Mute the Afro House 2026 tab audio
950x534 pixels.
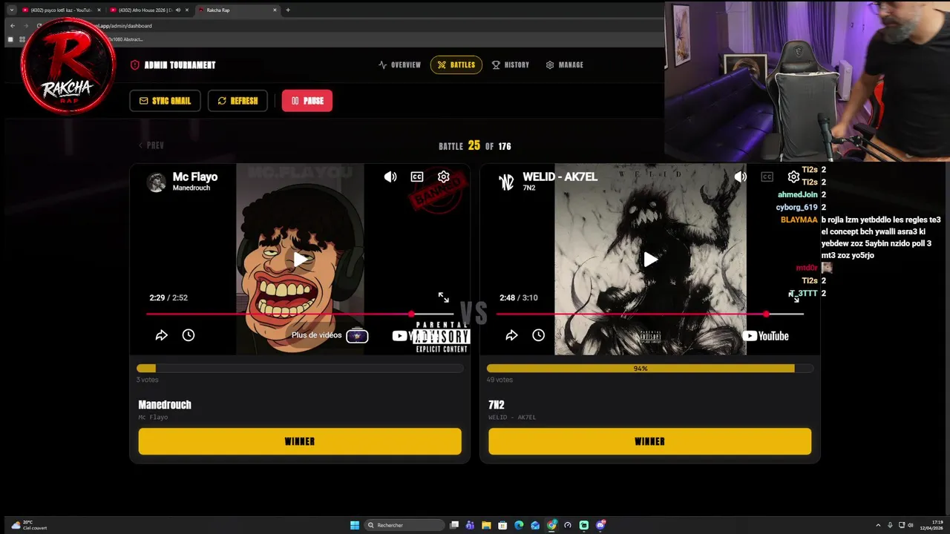(177, 10)
